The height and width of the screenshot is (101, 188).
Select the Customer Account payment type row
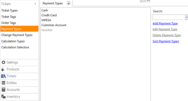click(96, 25)
